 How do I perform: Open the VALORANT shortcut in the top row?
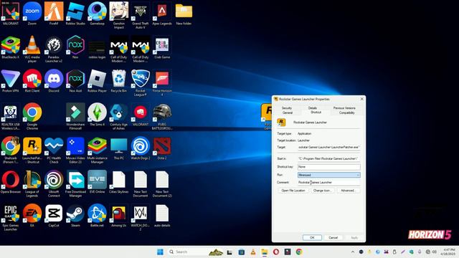coord(11,14)
